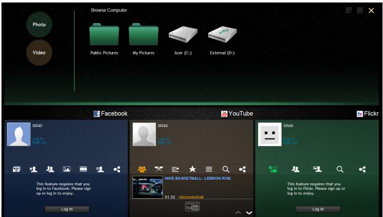
Task: Open NIKE BASKETBALL: LEBRON RISE video title
Action: [198, 178]
